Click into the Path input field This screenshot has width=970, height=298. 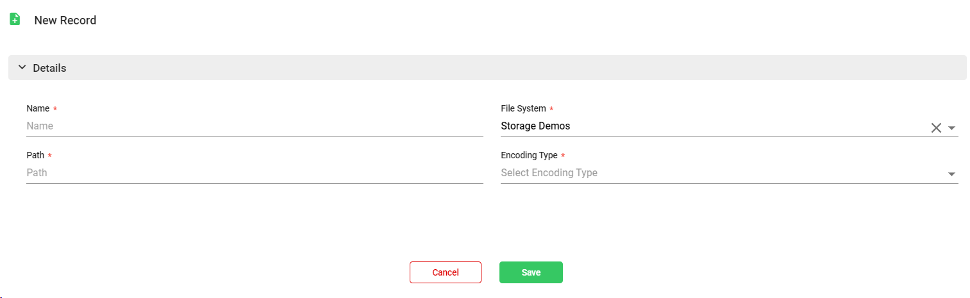(x=254, y=173)
